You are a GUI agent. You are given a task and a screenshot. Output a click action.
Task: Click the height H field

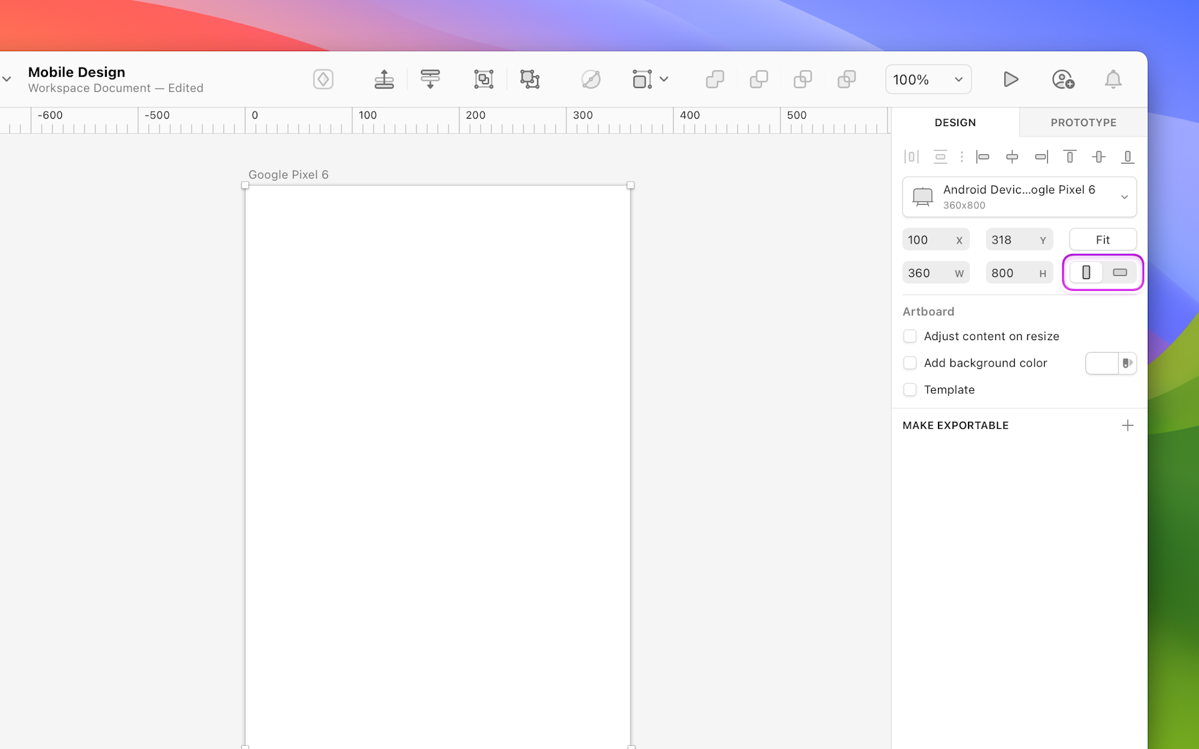[1019, 273]
